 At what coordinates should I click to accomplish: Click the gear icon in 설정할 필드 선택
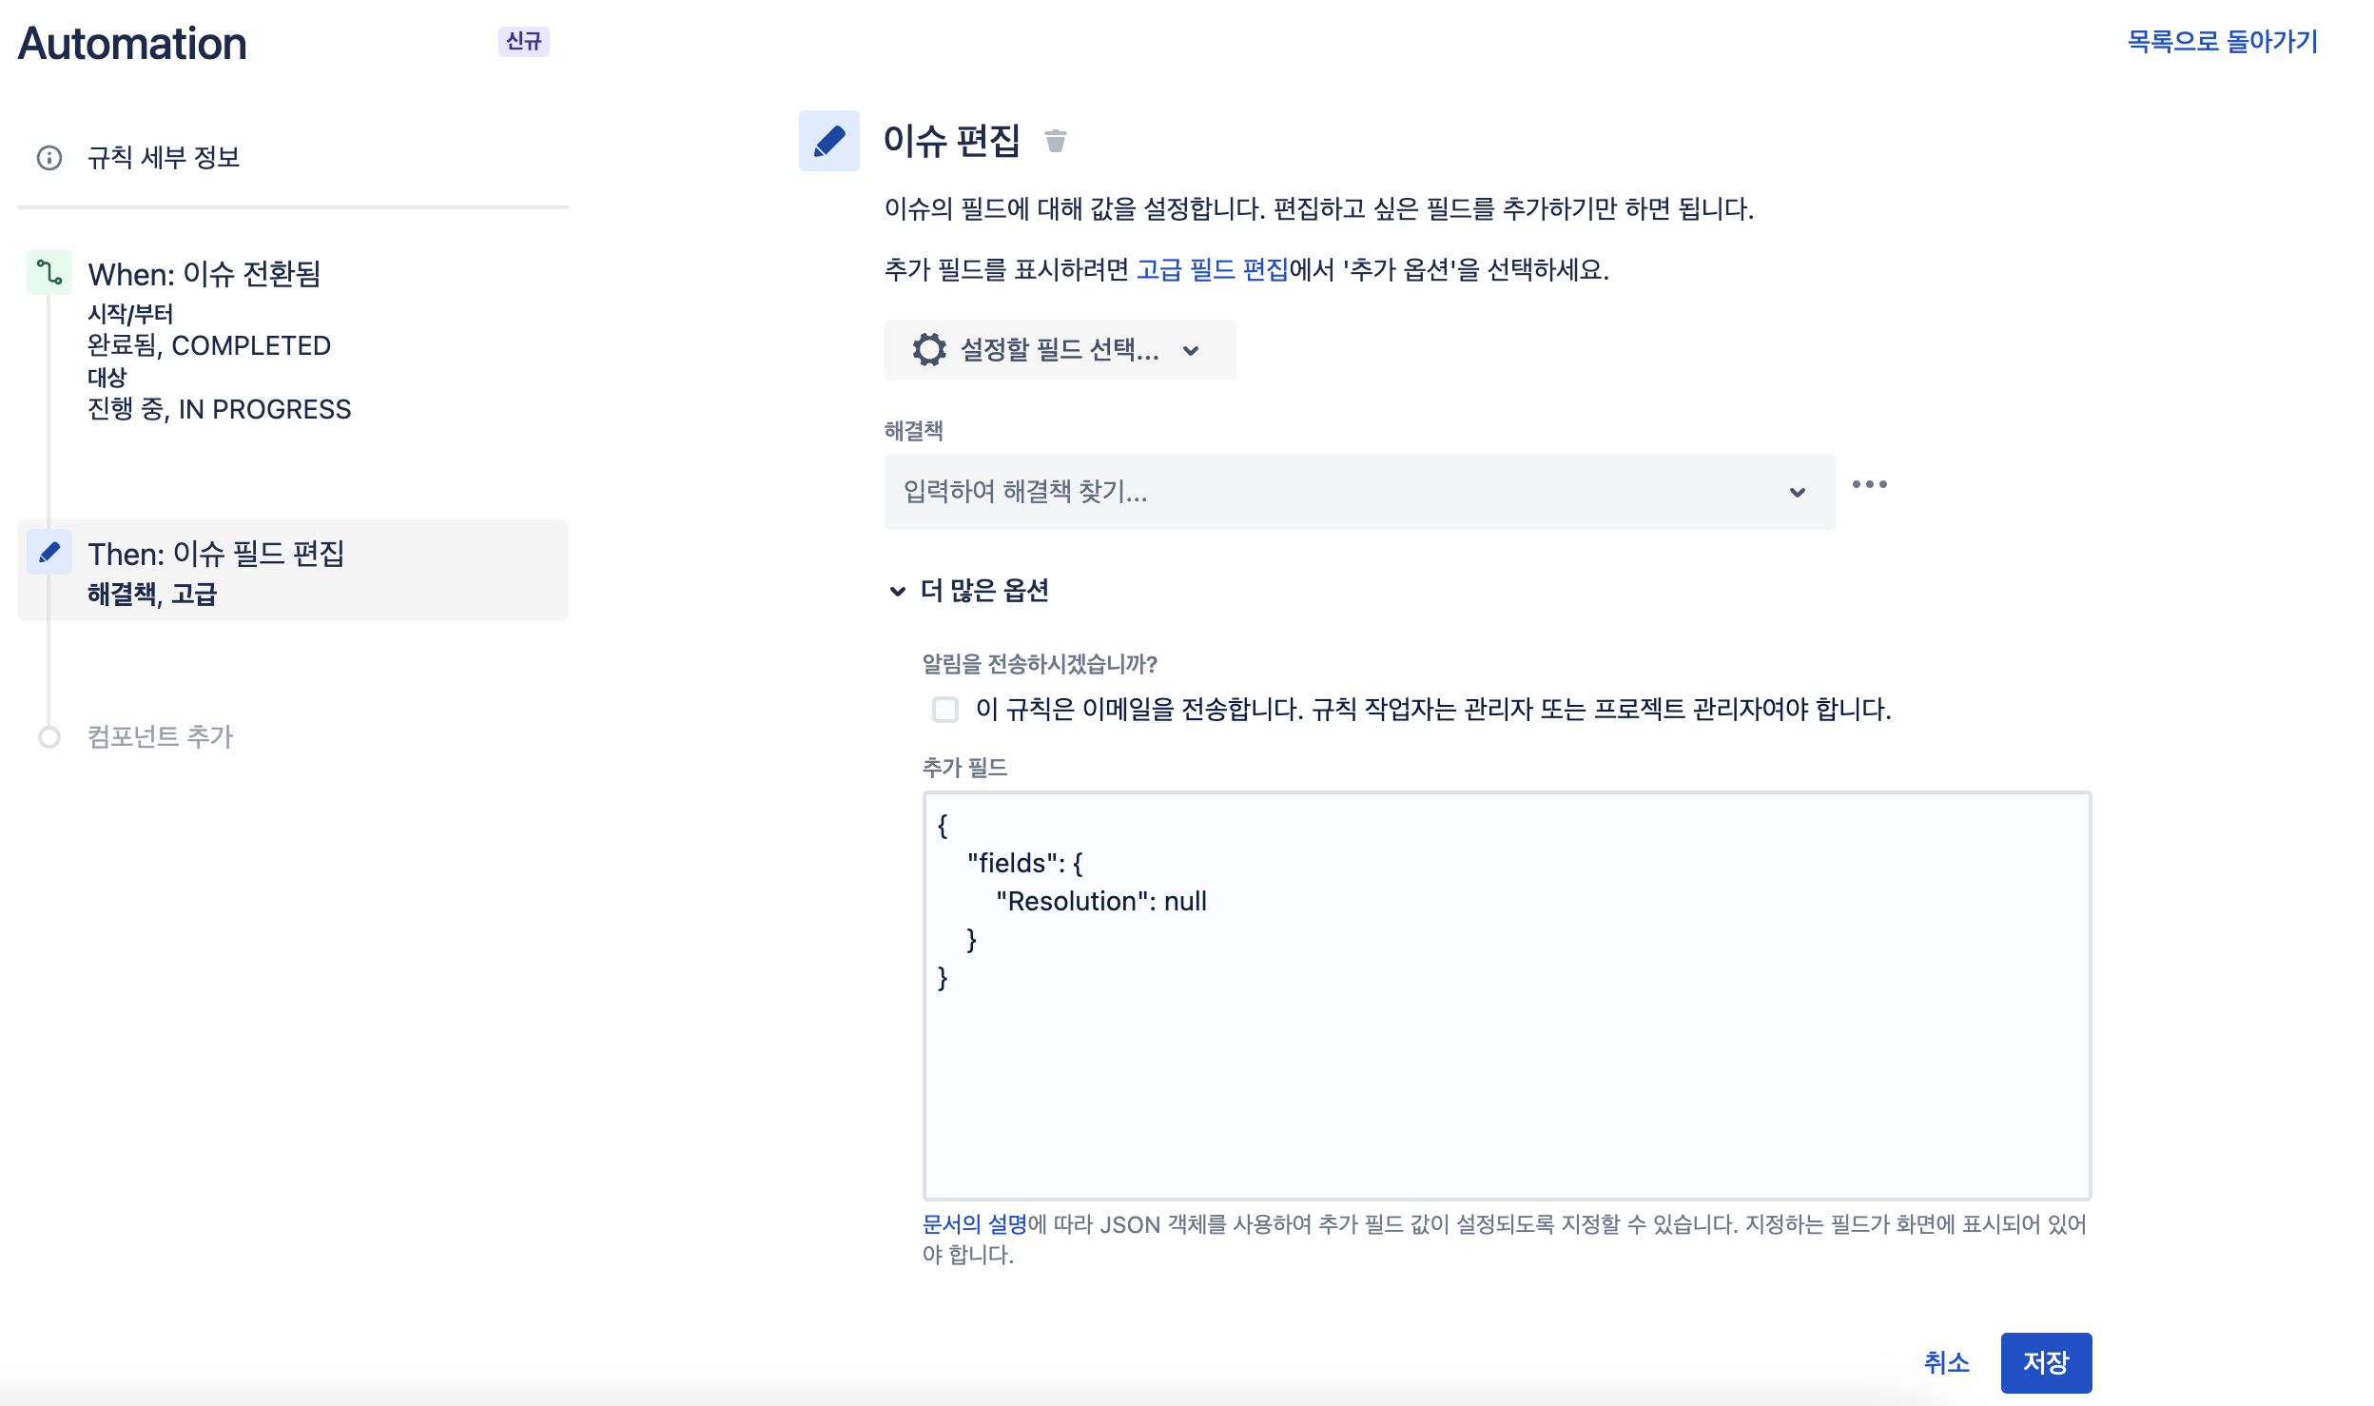[929, 350]
